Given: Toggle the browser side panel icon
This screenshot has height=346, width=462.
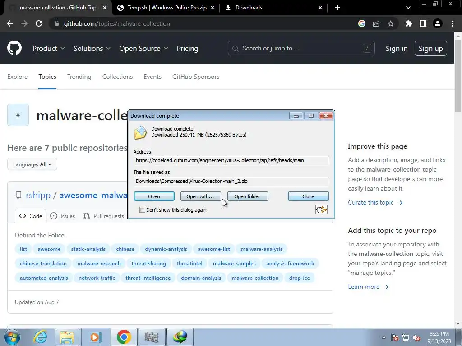Looking at the screenshot, I should pos(423,23).
